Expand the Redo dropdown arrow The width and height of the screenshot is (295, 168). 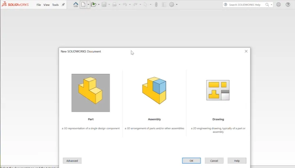140,4
